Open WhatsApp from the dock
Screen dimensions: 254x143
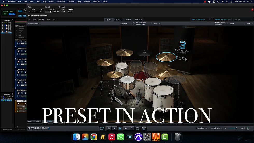[121, 137]
